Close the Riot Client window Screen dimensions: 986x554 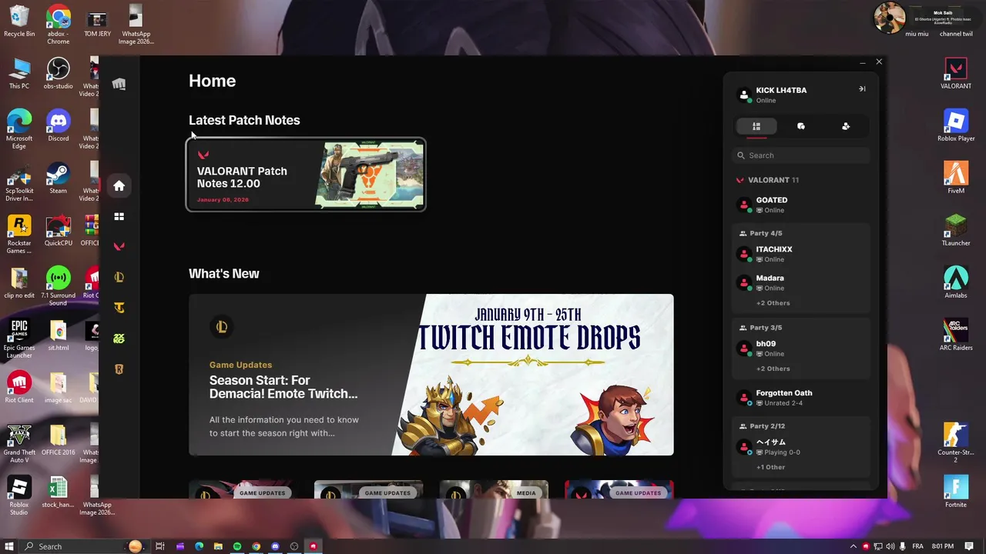pyautogui.click(x=879, y=62)
